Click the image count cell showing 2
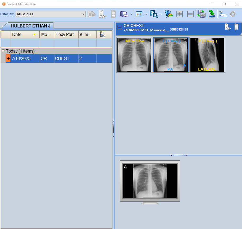Image resolution: width=242 pixels, height=229 pixels. (x=88, y=58)
